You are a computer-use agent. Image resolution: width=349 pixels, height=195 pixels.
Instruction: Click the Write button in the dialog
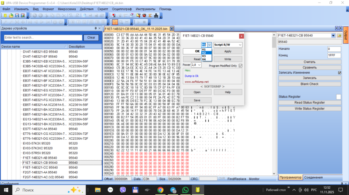click(228, 59)
